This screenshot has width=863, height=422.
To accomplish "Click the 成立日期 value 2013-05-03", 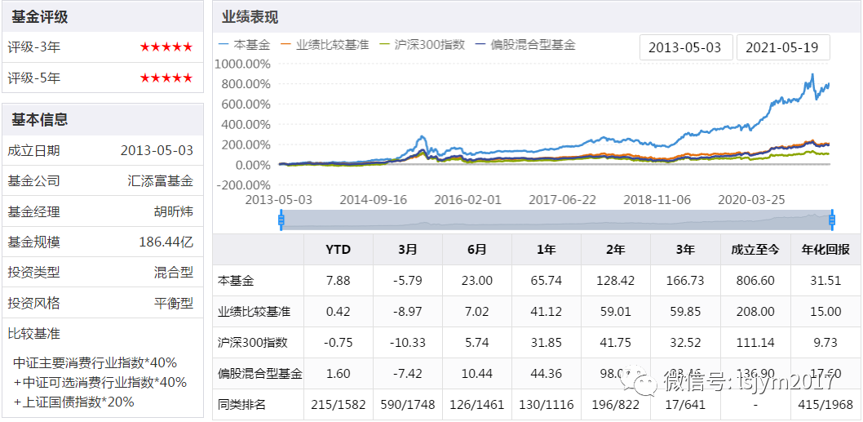I will coord(157,151).
